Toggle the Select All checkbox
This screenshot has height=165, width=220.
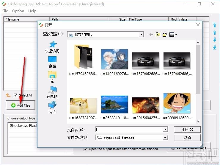(15, 95)
